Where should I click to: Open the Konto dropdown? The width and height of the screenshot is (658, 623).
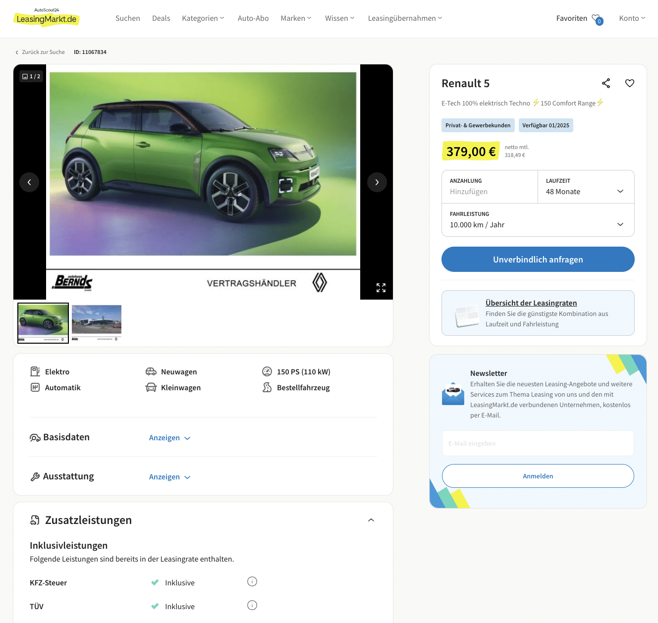632,18
